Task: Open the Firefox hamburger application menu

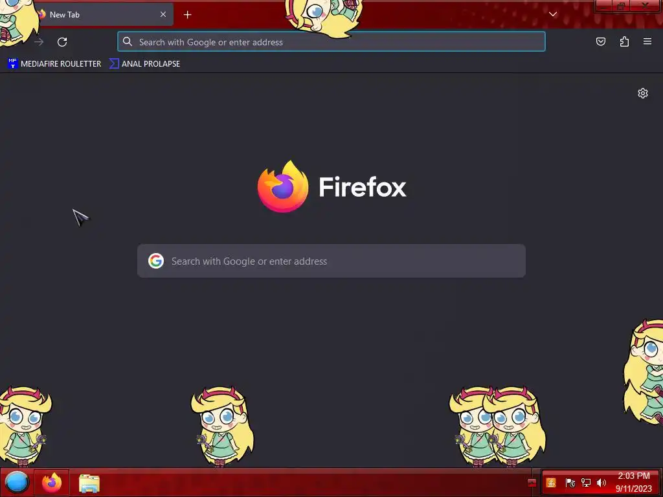Action: (647, 41)
